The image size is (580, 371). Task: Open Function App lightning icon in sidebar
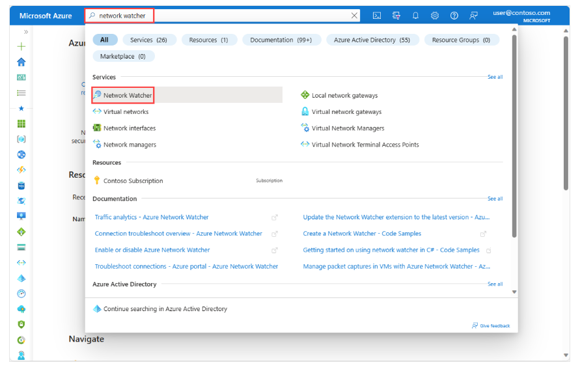point(21,170)
